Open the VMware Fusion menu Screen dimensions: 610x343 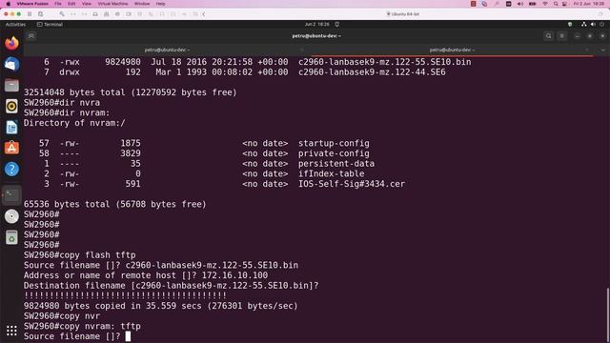pos(32,4)
